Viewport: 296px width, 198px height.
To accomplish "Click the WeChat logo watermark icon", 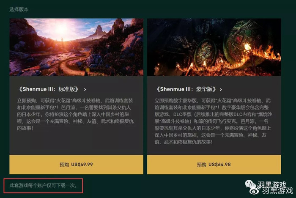I will 251,184.
